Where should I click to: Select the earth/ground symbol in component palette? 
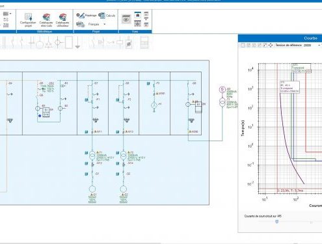77,42
